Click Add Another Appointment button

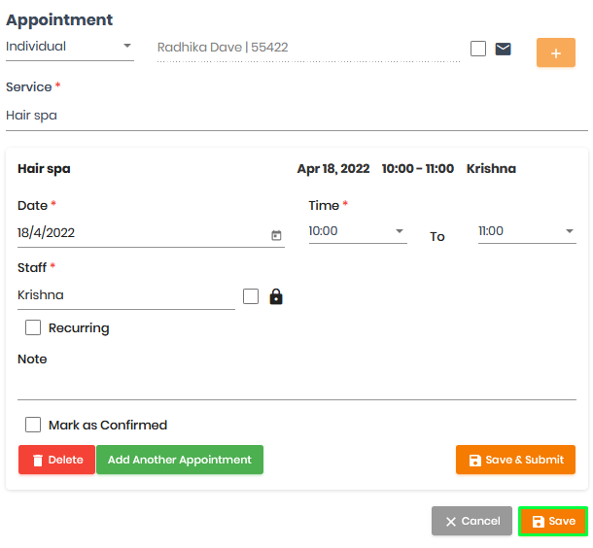click(x=180, y=460)
